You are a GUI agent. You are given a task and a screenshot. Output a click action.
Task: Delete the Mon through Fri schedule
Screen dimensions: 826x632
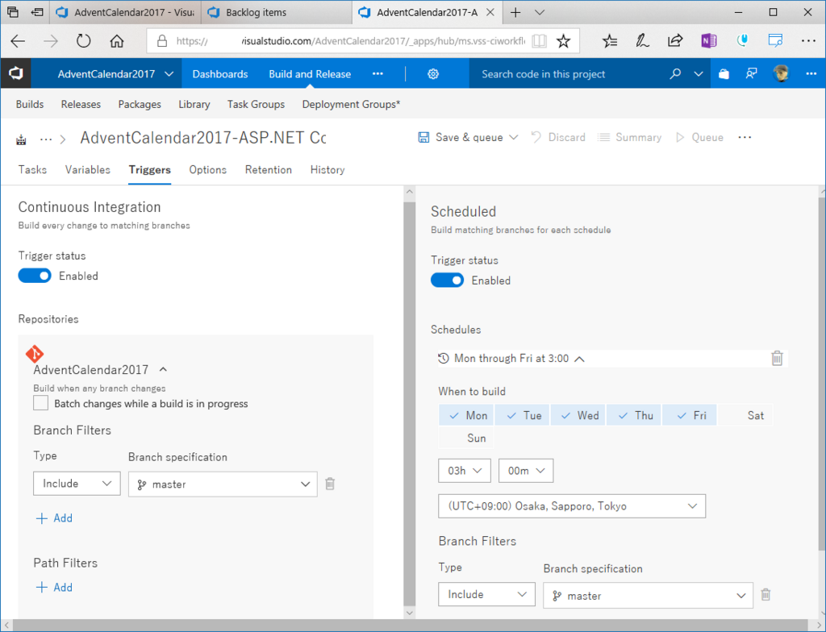pos(777,358)
